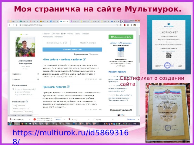194x145 pixels.
Task: Click the blue link above the certificate preview
Action: pos(121,43)
